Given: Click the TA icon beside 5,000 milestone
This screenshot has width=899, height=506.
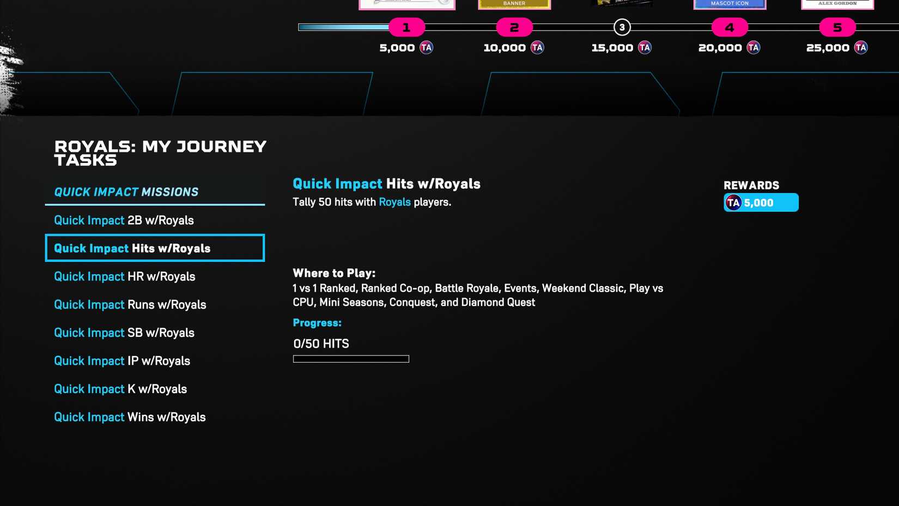Looking at the screenshot, I should click(426, 47).
